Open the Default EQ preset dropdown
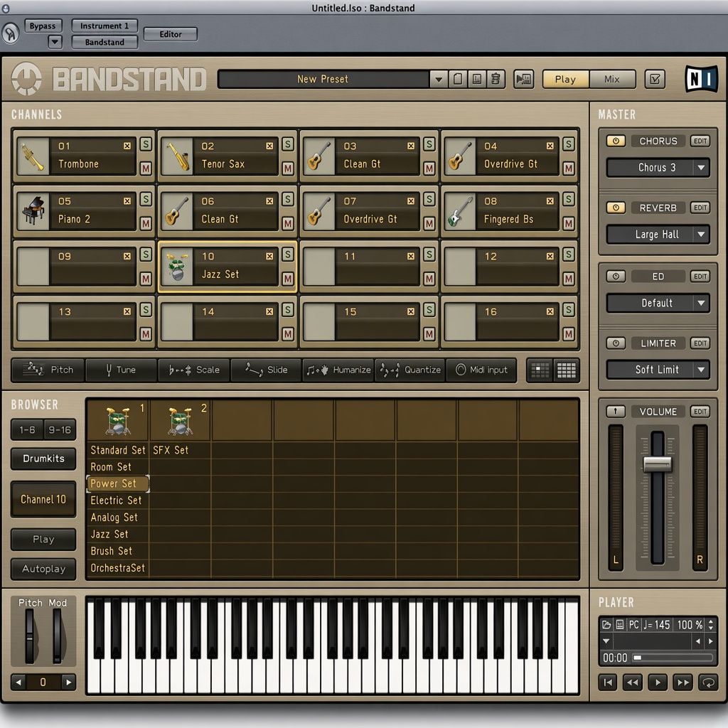 click(x=658, y=303)
